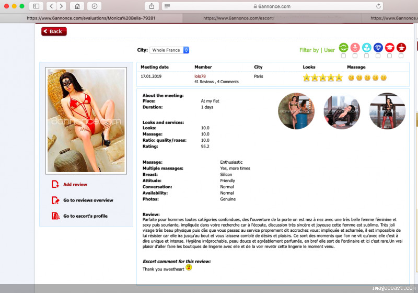
Task: Click Go to escort's profile link
Action: pyautogui.click(x=85, y=216)
